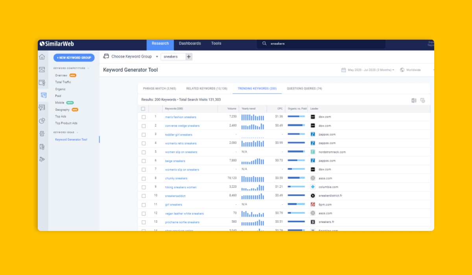The height and width of the screenshot is (275, 472).
Task: Switch to the Phrase-Match tab
Action: click(159, 89)
